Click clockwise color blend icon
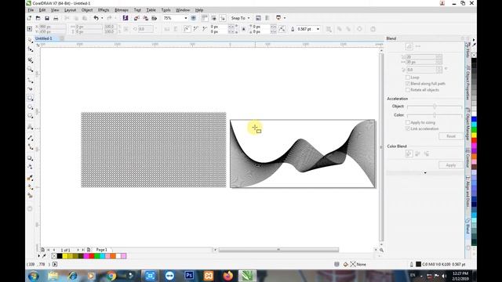 click(x=417, y=154)
